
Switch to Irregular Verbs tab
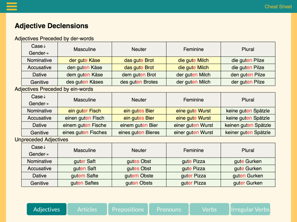(x=250, y=209)
